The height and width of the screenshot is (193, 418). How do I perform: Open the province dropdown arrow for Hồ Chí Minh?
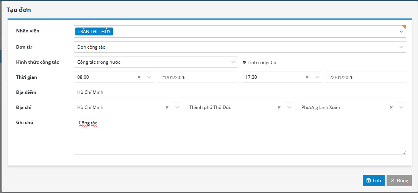point(177,107)
